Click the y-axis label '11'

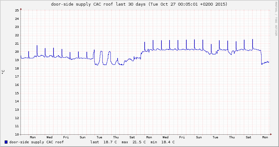17,126
